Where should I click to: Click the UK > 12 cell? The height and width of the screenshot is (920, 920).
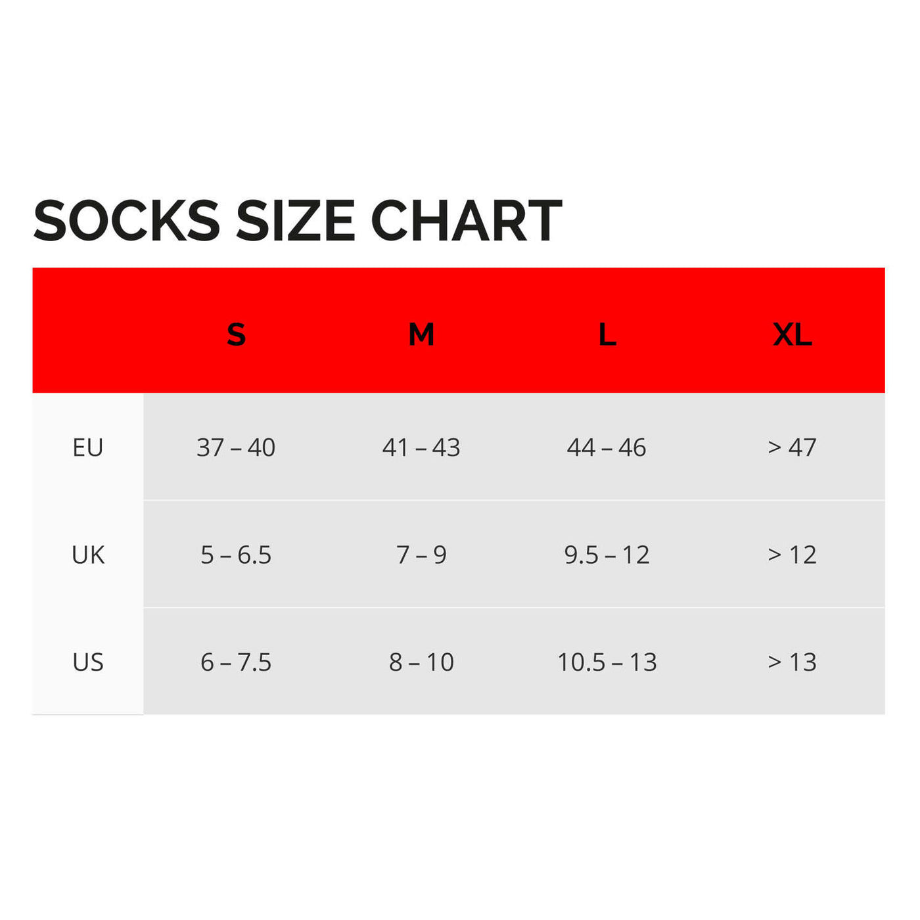(x=793, y=555)
